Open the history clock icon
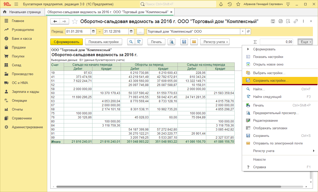 click(230, 4)
